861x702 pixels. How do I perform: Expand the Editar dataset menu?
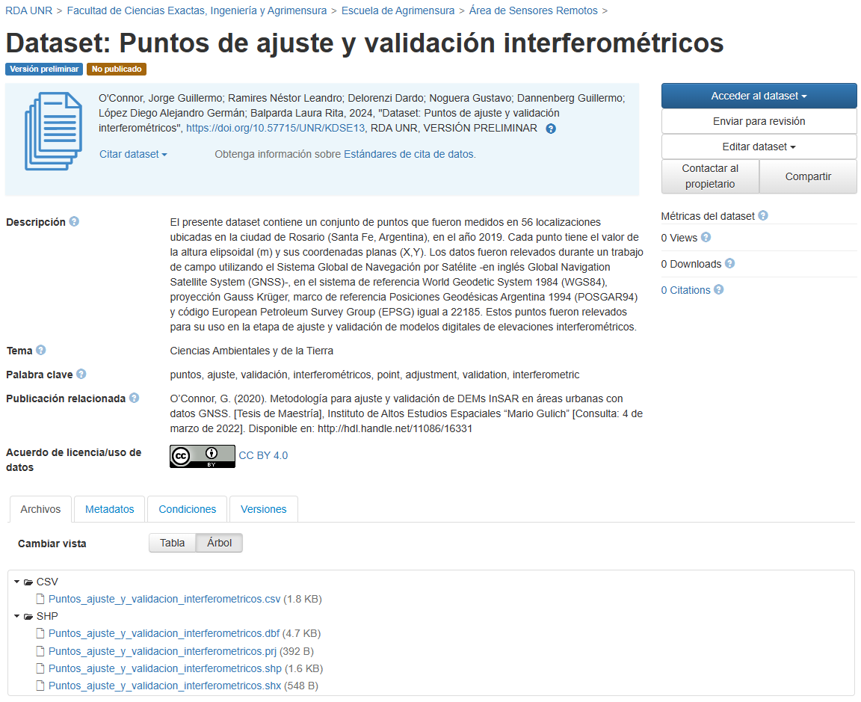[x=759, y=147]
